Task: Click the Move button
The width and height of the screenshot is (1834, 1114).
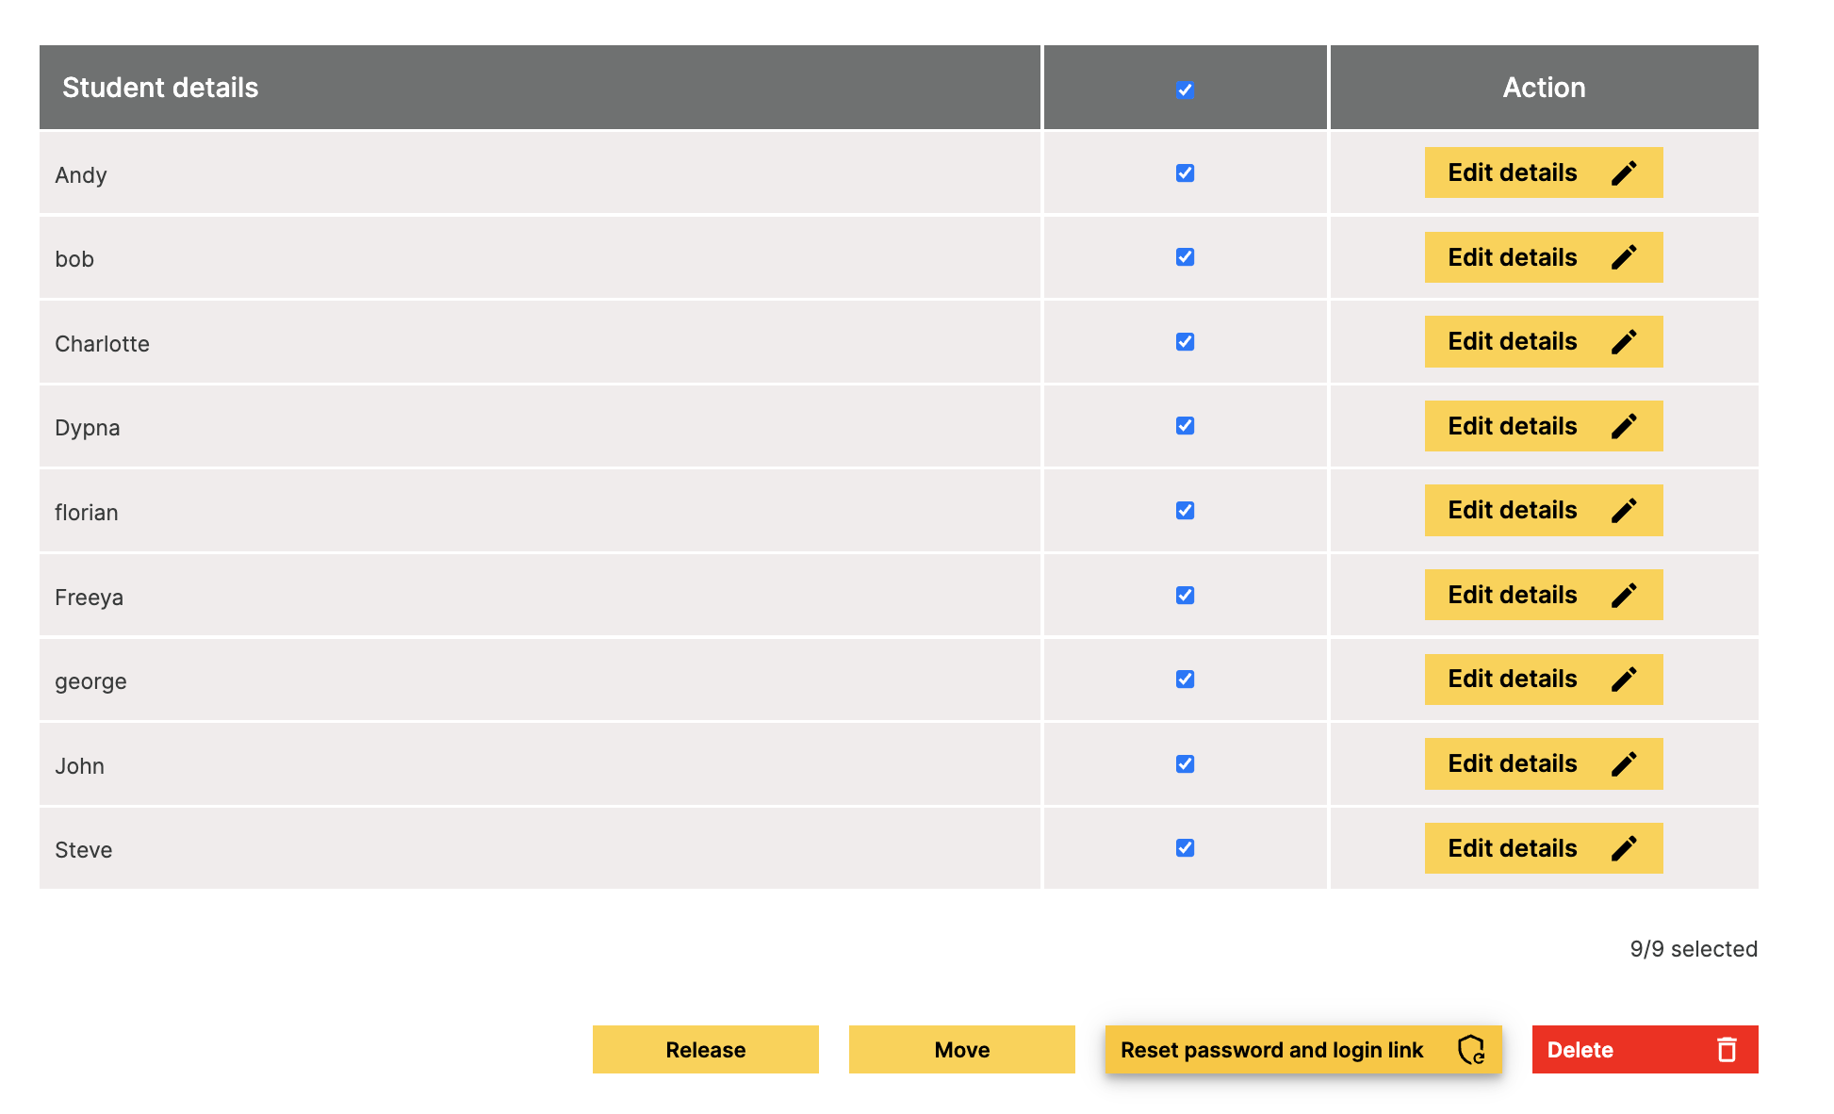Action: pyautogui.click(x=961, y=1050)
